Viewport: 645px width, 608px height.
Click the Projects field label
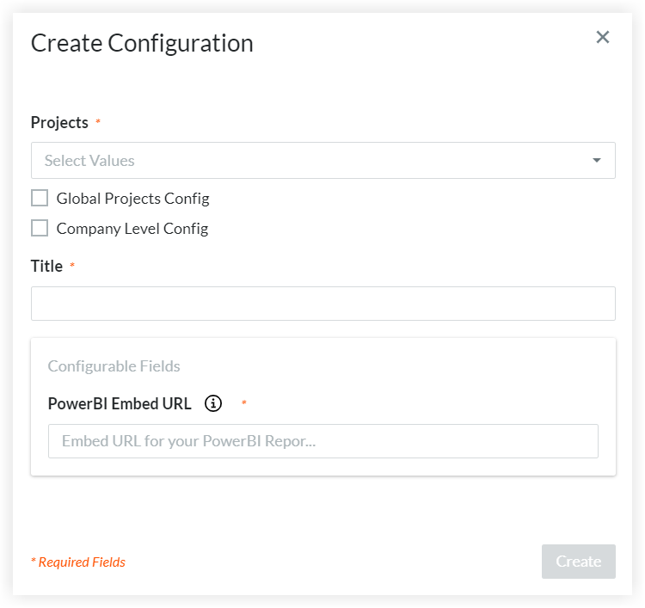tap(59, 122)
